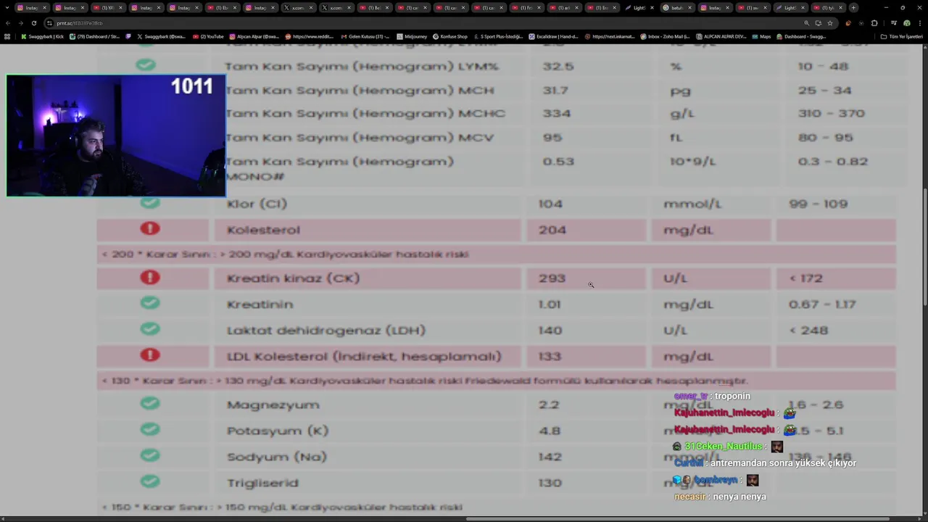This screenshot has width=928, height=522.
Task: Open the (2) YouTube bookmark
Action: pyautogui.click(x=208, y=36)
